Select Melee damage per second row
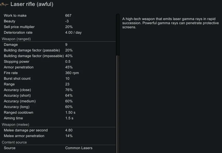 click(58, 130)
